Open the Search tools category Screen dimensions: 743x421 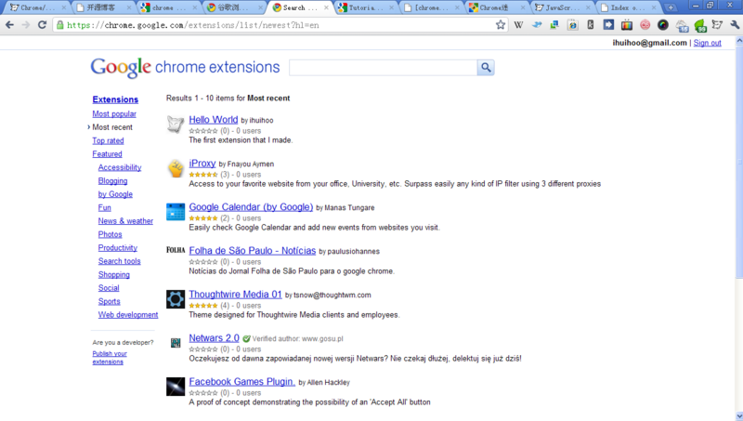click(120, 261)
